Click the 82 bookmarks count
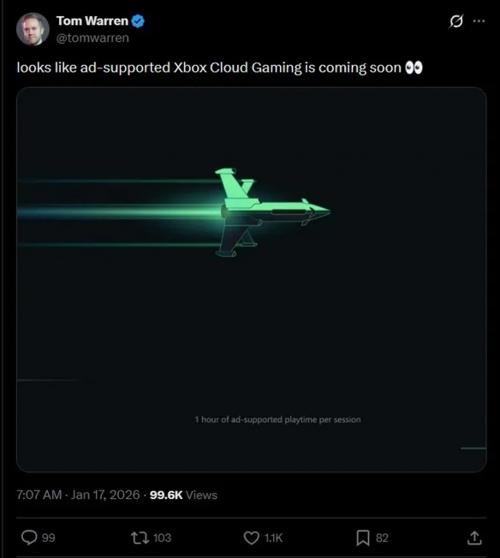The image size is (500, 558). pyautogui.click(x=382, y=537)
